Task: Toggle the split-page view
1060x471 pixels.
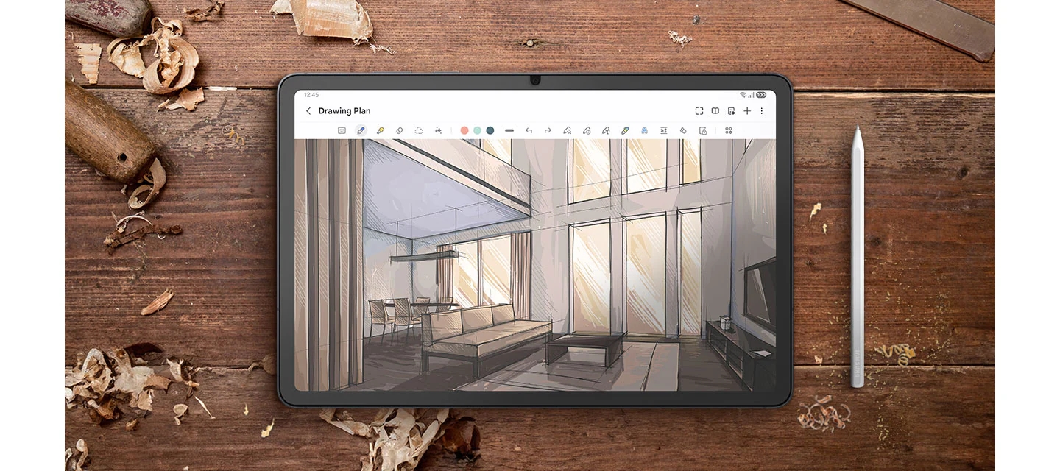Action: click(x=715, y=110)
